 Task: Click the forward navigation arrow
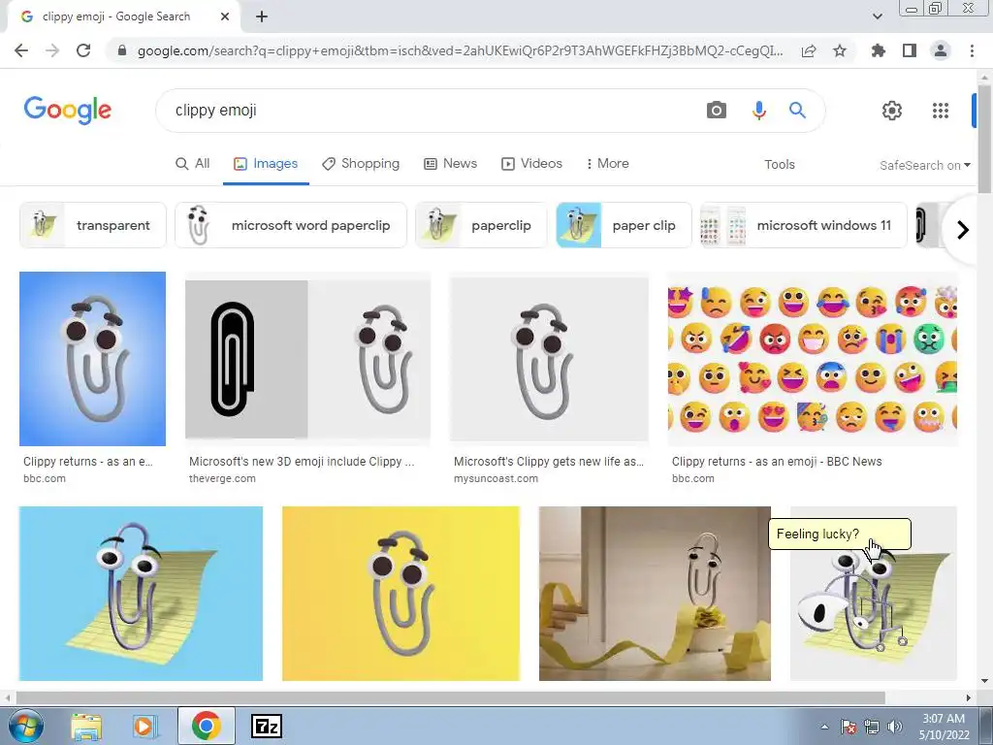tap(52, 50)
